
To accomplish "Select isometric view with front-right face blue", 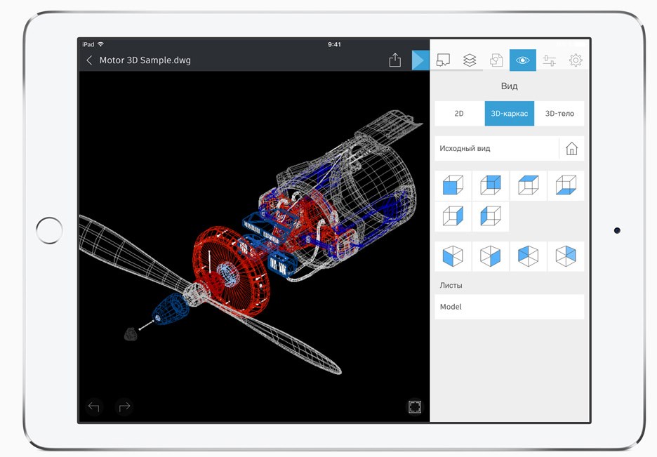I will pos(491,256).
